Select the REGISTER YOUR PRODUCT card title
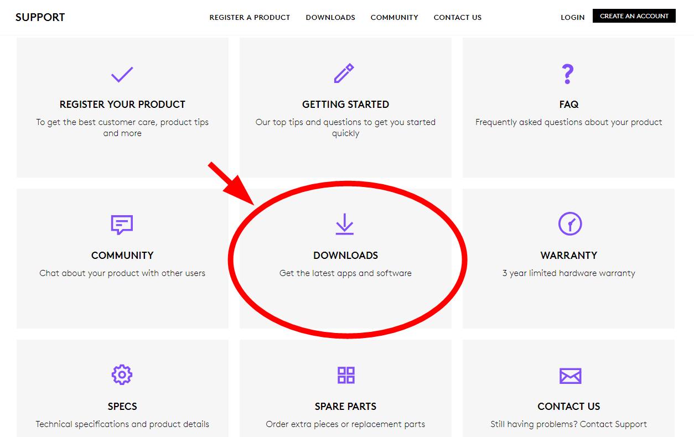 [x=122, y=105]
